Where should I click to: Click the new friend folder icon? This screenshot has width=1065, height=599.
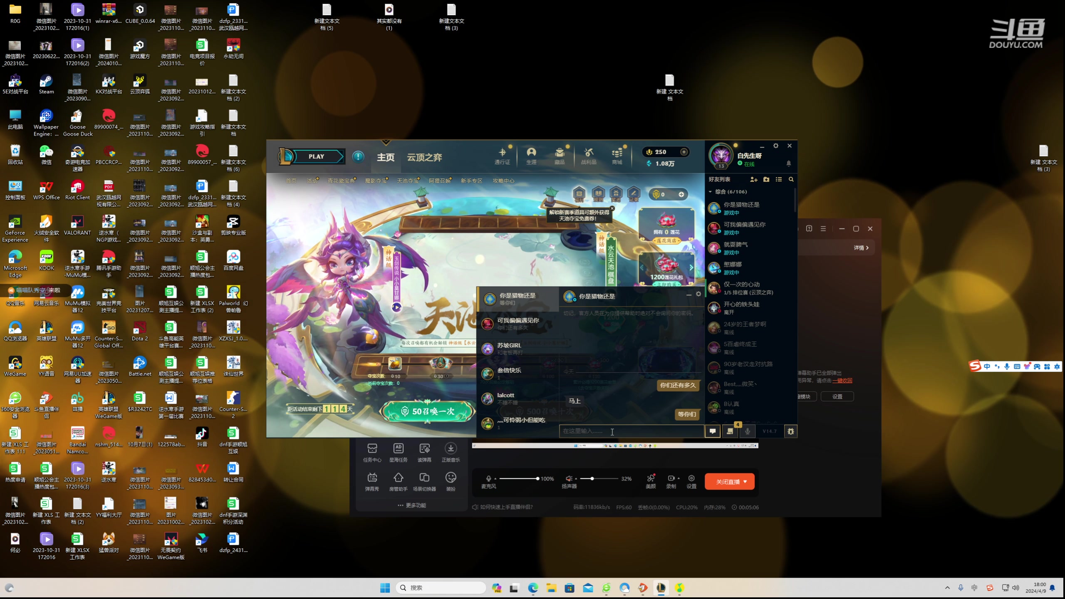click(766, 179)
